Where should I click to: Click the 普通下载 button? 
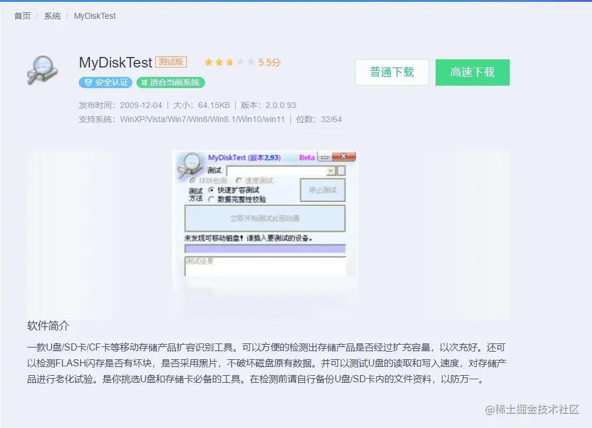[x=392, y=72]
